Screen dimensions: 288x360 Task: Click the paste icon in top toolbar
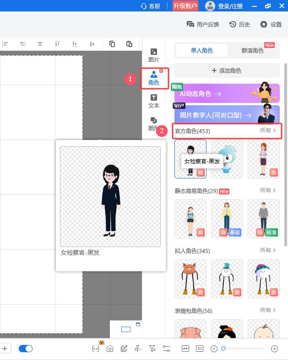click(129, 44)
